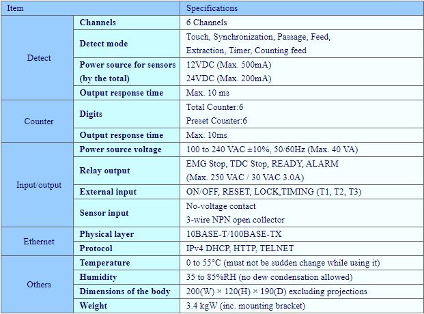Select the Power source voltage label
Image resolution: width=424 pixels, height=314 pixels.
(x=120, y=149)
